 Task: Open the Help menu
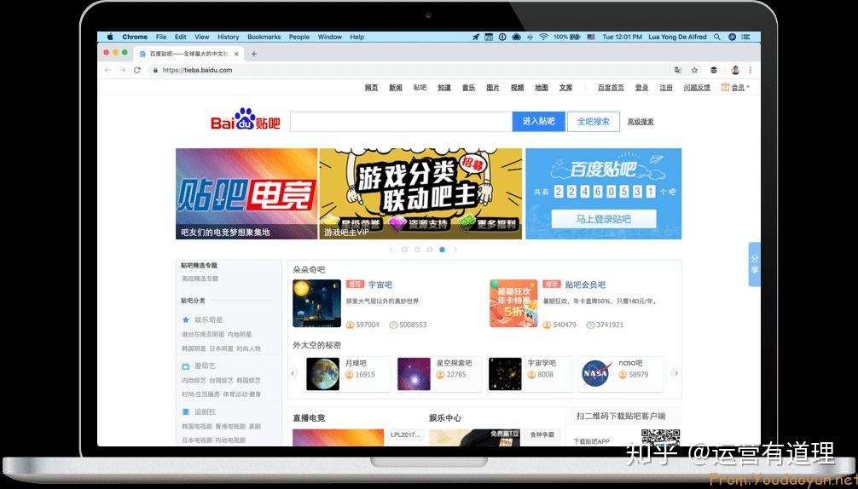(x=357, y=37)
